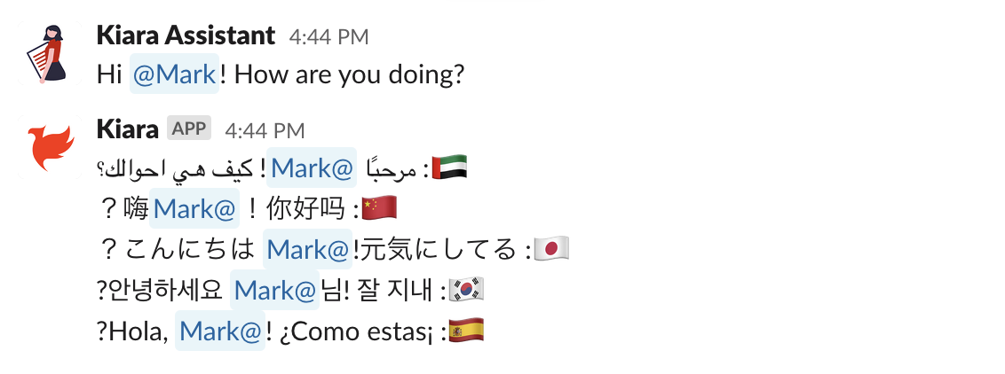Open the Kiara Assistant sender name
Viewport: 1005px width, 374px height.
pos(186,35)
